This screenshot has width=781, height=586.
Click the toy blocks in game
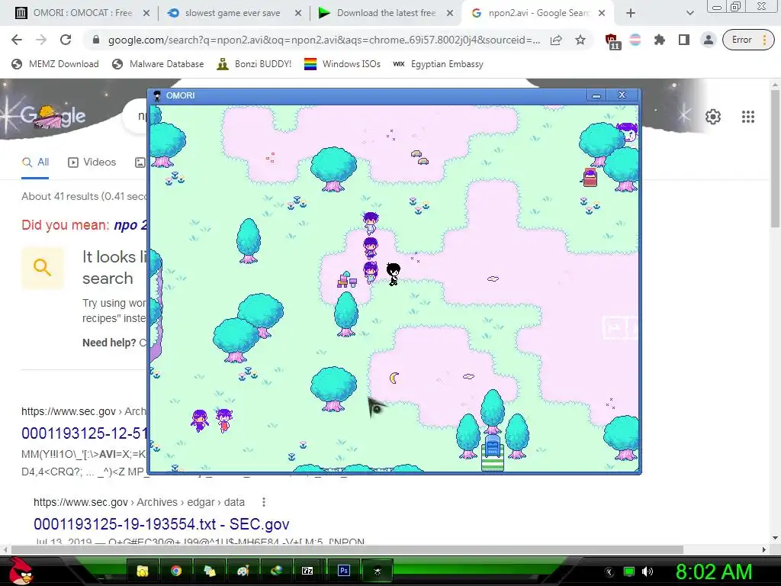tap(347, 280)
